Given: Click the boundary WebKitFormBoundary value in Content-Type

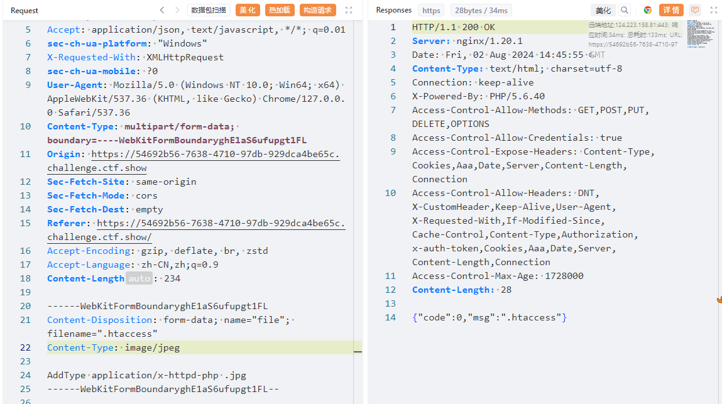Looking at the screenshot, I should tap(177, 140).
